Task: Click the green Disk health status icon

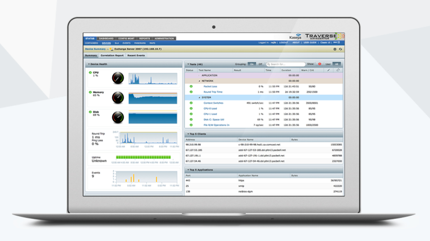Action: pos(90,112)
